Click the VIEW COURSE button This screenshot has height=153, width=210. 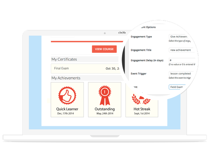click(x=104, y=49)
